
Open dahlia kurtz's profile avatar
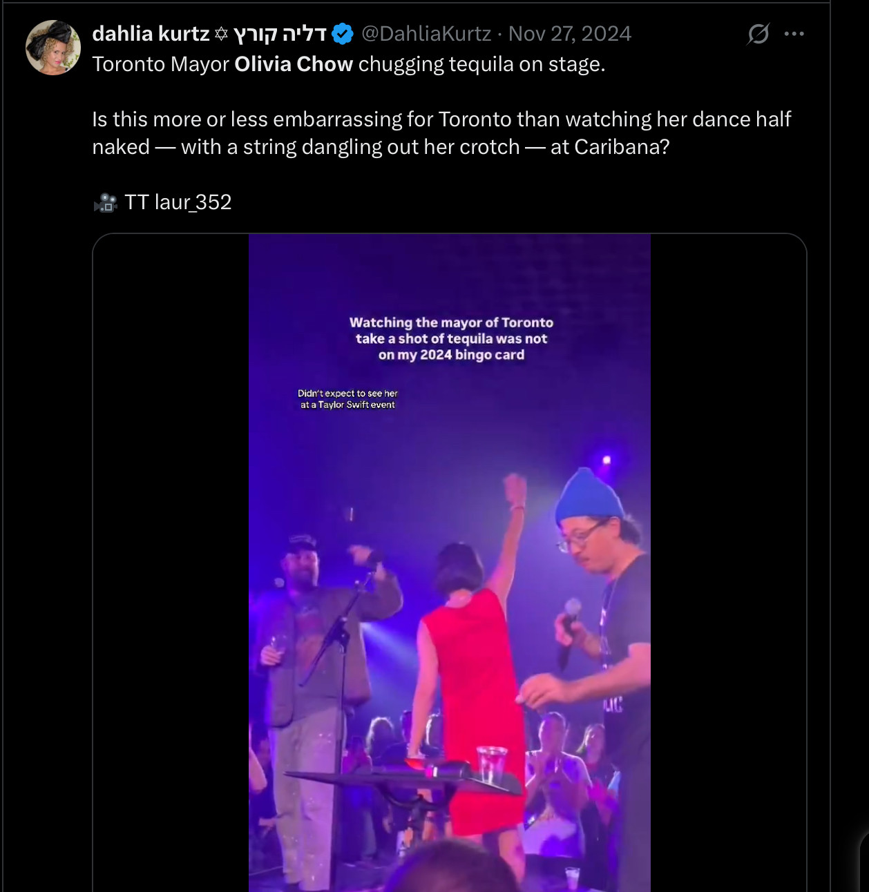click(x=53, y=48)
